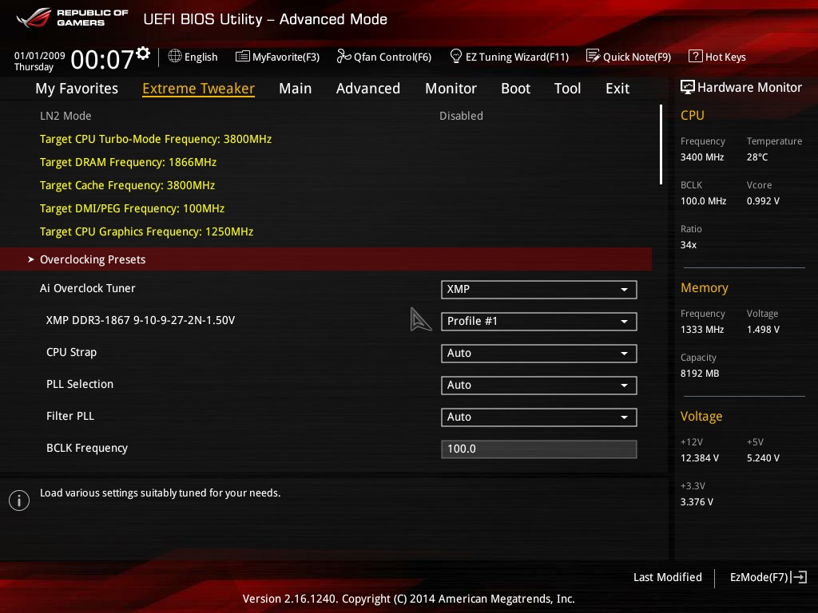Click the Voltage section heading
The width and height of the screenshot is (818, 613).
(701, 417)
